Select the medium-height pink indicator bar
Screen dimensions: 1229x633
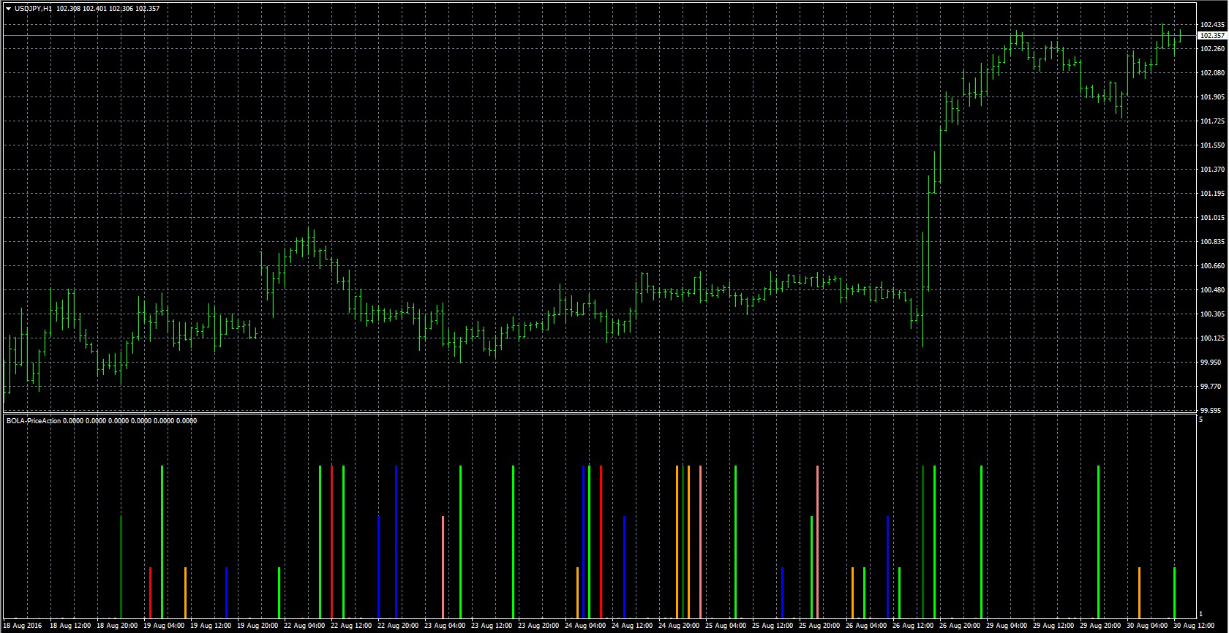443,566
